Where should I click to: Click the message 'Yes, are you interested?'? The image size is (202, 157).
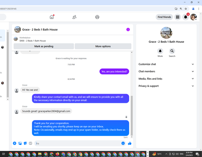114,71
